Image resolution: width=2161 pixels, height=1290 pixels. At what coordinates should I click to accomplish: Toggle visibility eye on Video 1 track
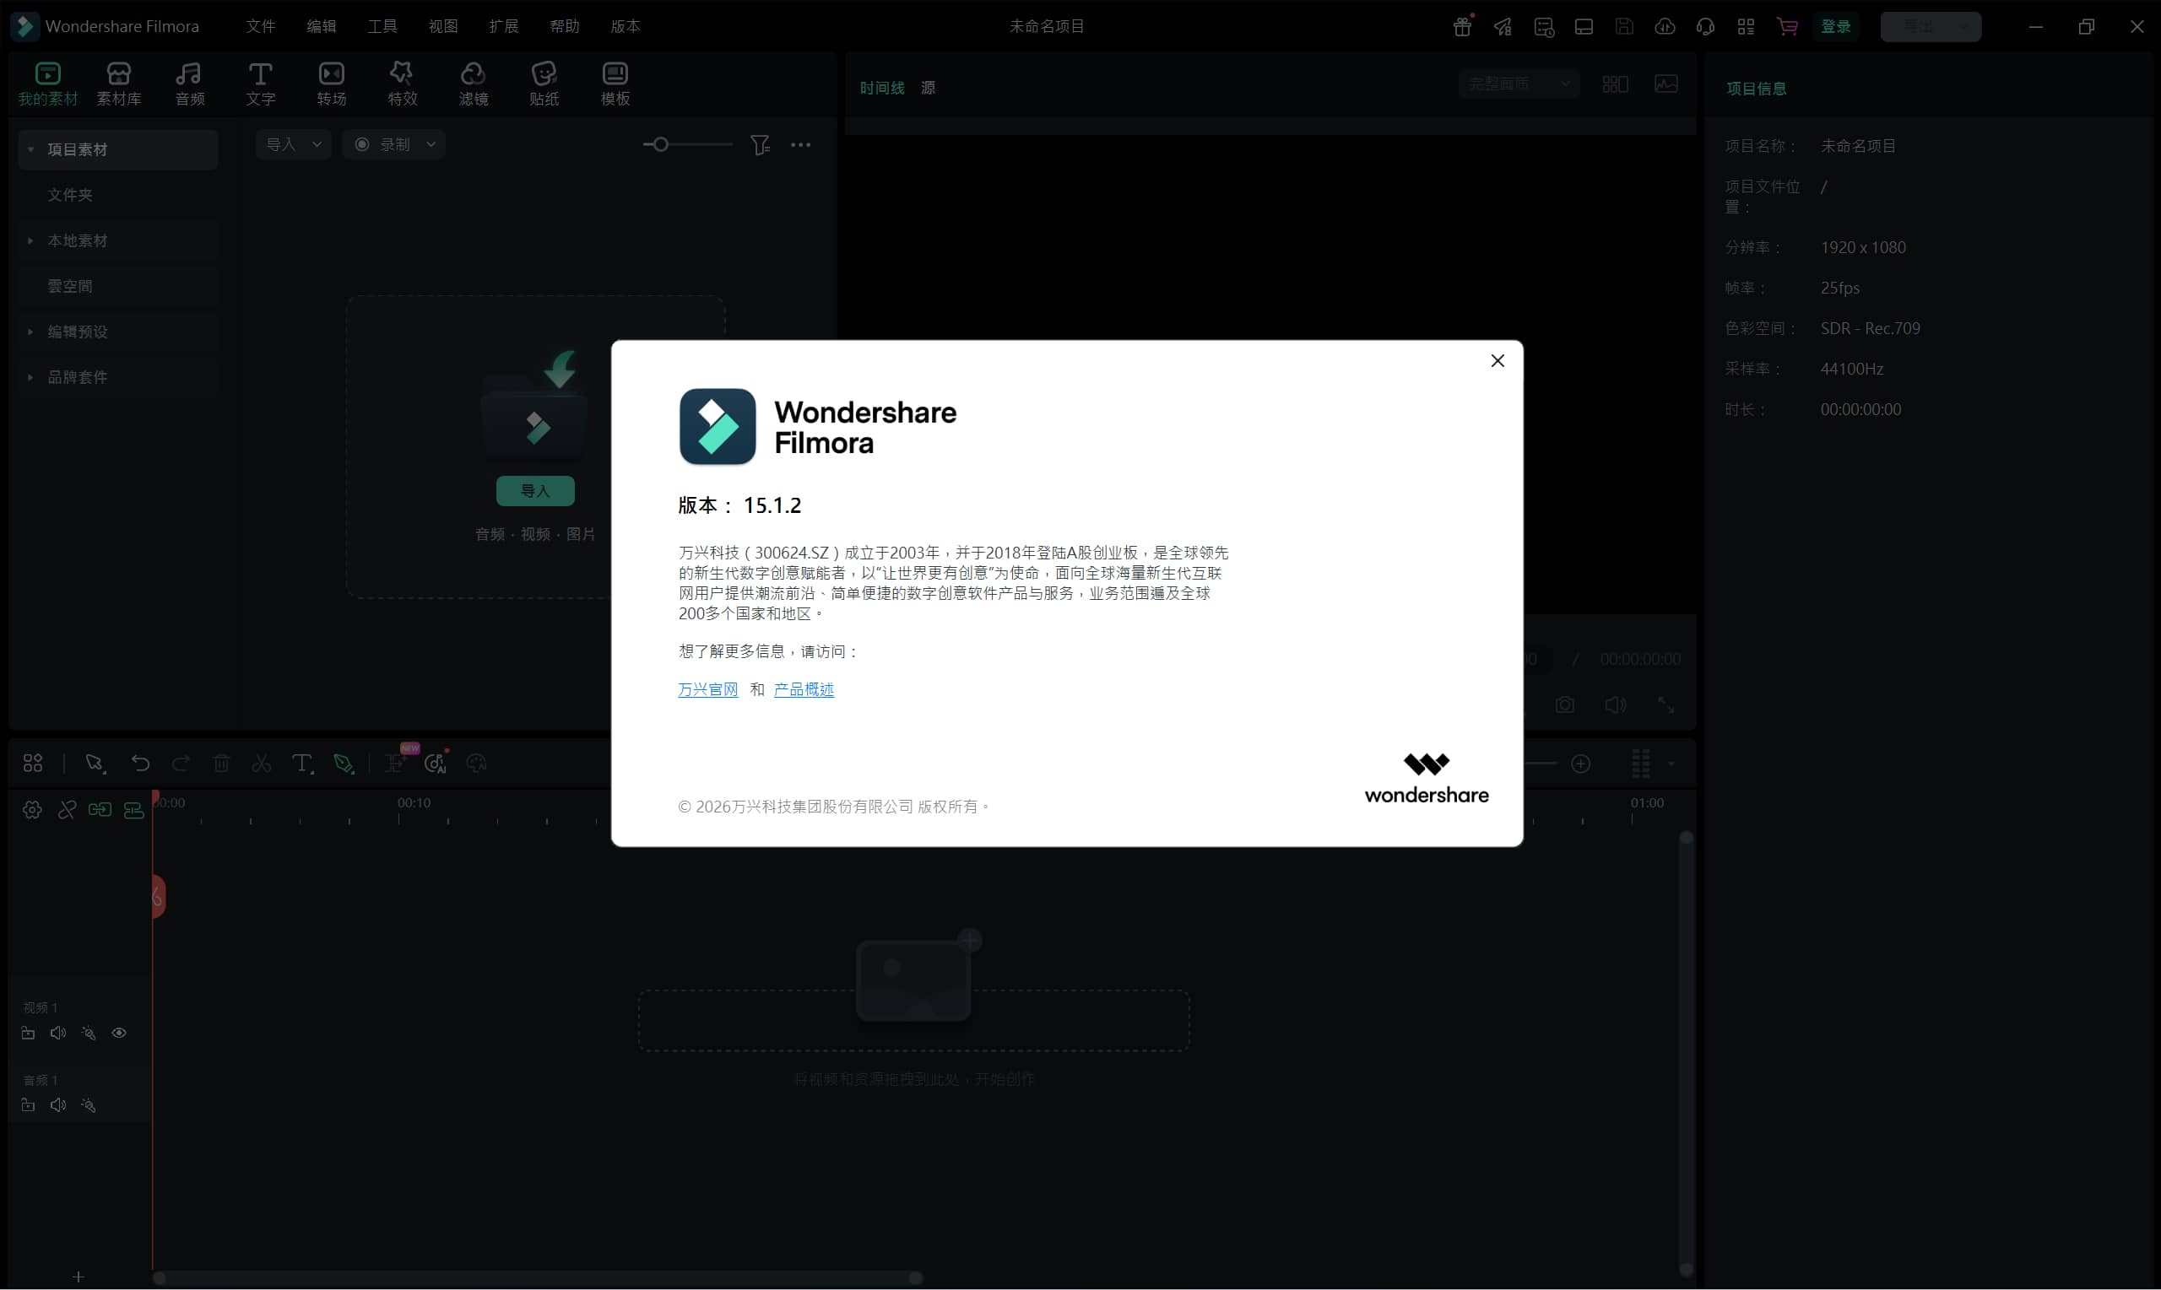(x=119, y=1033)
